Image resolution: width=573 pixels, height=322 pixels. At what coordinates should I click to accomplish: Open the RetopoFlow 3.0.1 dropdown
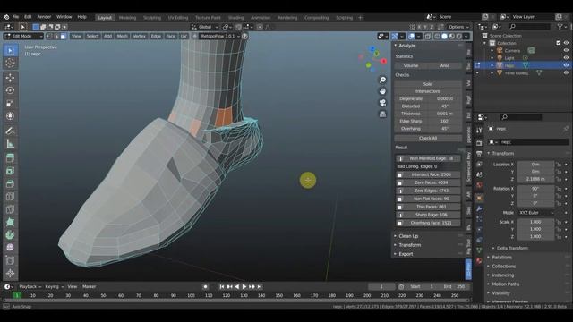click(x=220, y=36)
